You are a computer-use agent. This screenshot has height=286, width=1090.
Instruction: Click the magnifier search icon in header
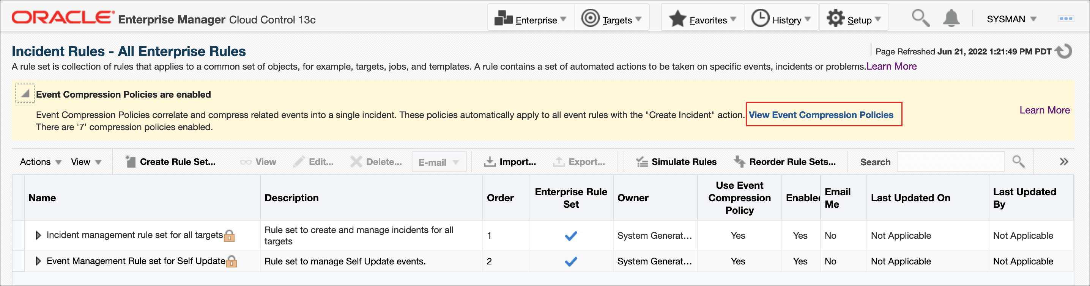[x=920, y=19]
